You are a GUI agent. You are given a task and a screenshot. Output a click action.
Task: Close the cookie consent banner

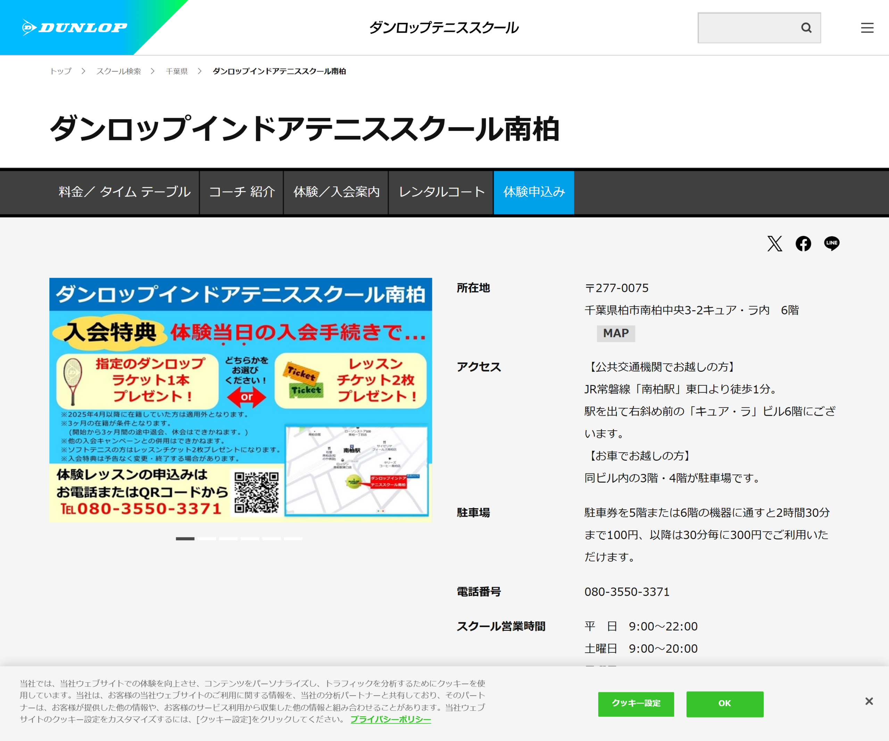[869, 701]
